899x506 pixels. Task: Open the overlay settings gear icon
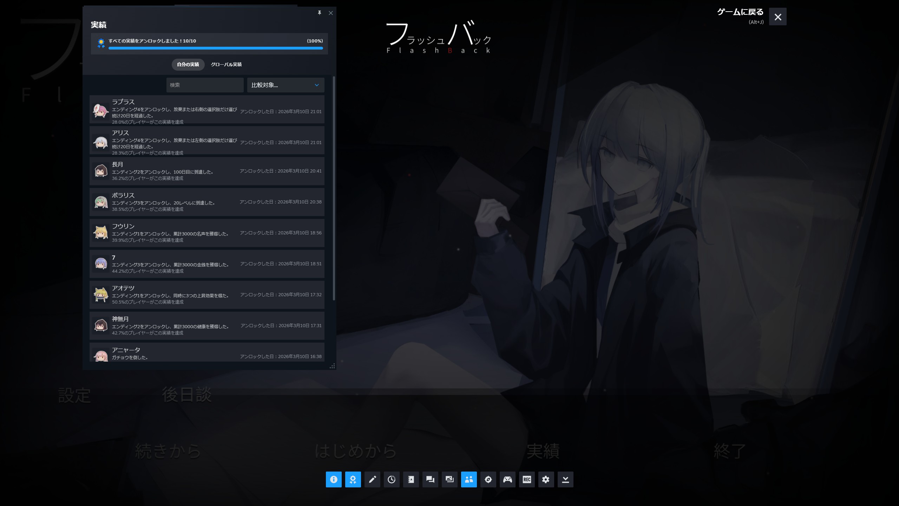(x=546, y=479)
